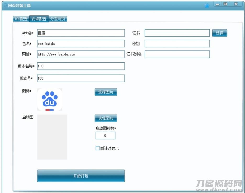Click the 选择 button next to 证书
The image size is (245, 193).
(220, 33)
